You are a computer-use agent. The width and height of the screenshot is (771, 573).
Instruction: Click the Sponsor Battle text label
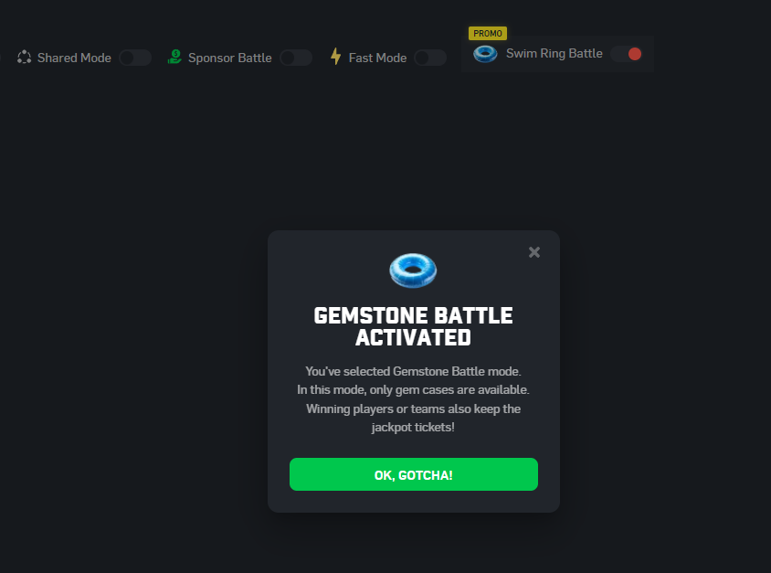[230, 58]
